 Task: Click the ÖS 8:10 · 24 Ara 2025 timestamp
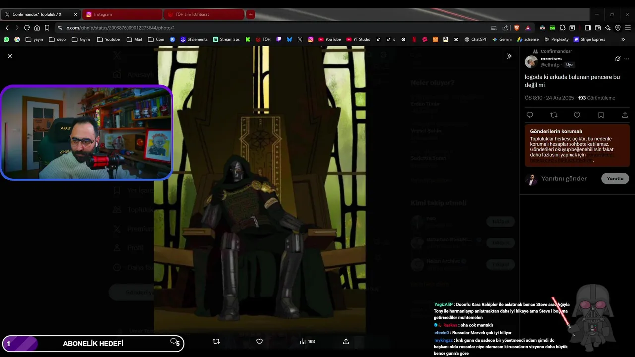tap(550, 98)
